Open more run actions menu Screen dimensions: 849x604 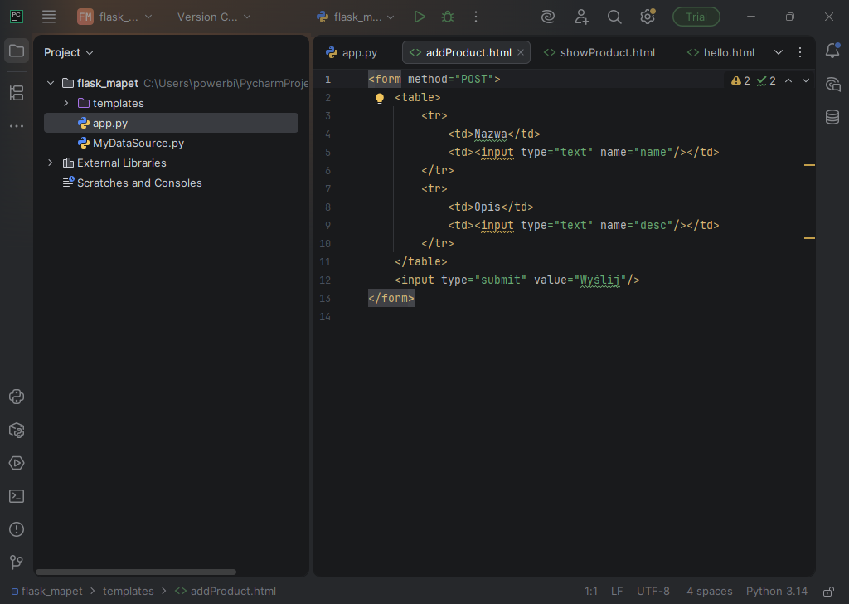pos(476,17)
